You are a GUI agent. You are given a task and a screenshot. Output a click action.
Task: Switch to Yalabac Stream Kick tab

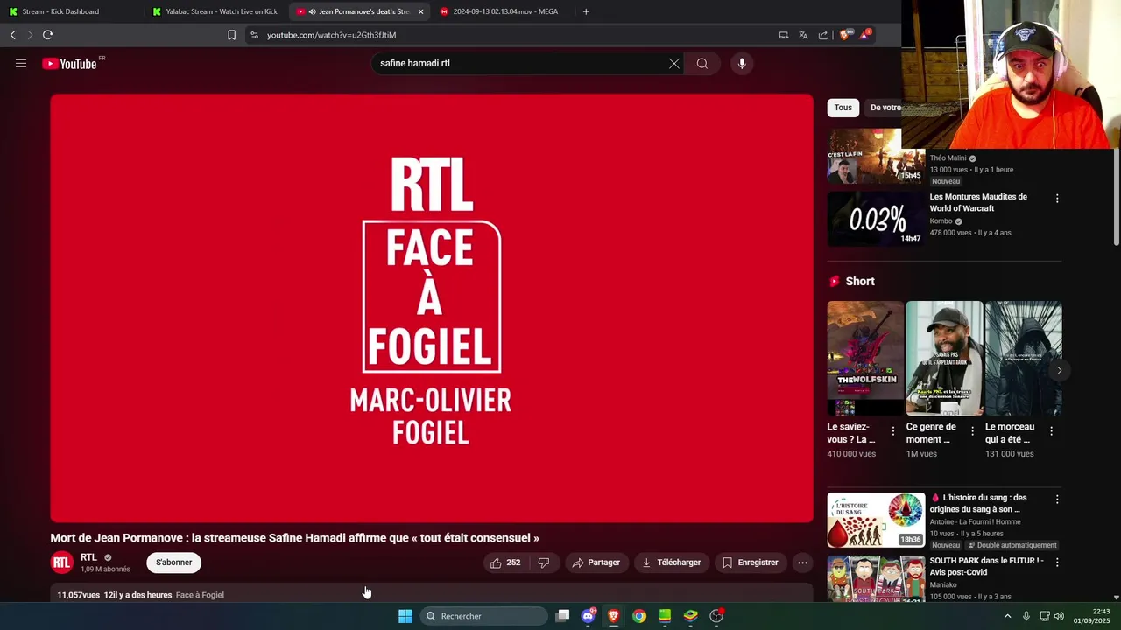coord(215,11)
